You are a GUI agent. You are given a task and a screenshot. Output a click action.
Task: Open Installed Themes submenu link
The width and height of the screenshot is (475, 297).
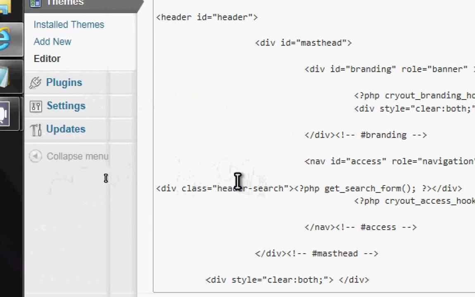pos(69,24)
